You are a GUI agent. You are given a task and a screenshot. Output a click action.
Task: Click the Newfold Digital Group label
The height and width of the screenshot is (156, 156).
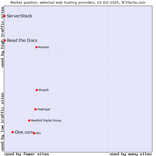46,120
